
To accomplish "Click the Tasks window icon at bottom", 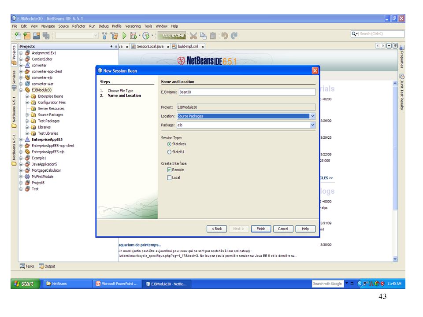I will 22,266.
